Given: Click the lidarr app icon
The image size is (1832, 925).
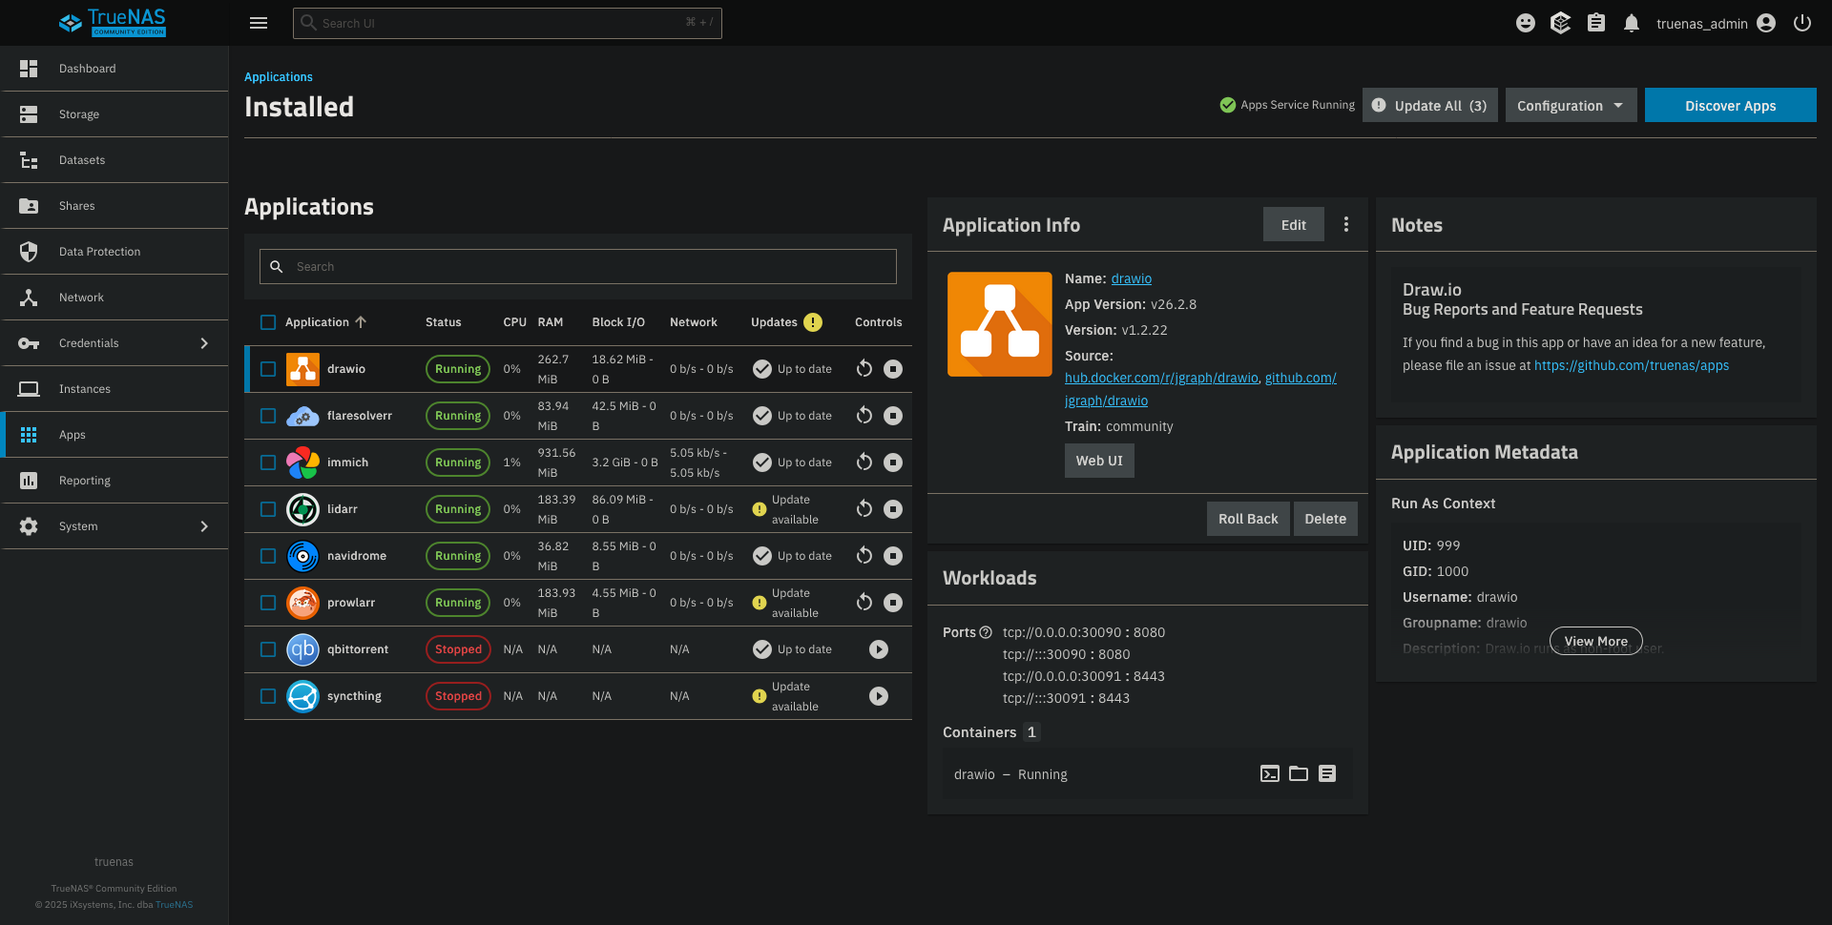Looking at the screenshot, I should coord(303,509).
